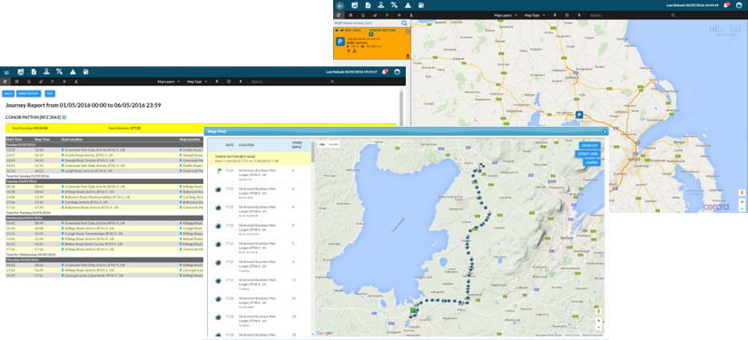Open the Map Layers dropdown in the report window
Viewport: 748px width, 340px height.
[169, 82]
